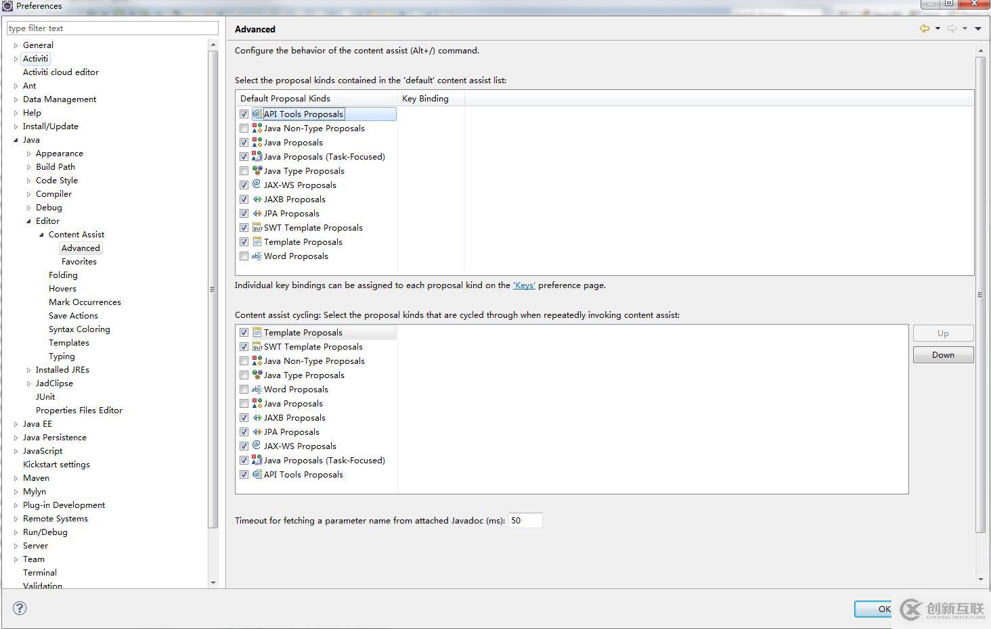Click the OK button

875,609
